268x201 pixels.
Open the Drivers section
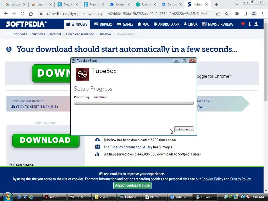coord(103,24)
